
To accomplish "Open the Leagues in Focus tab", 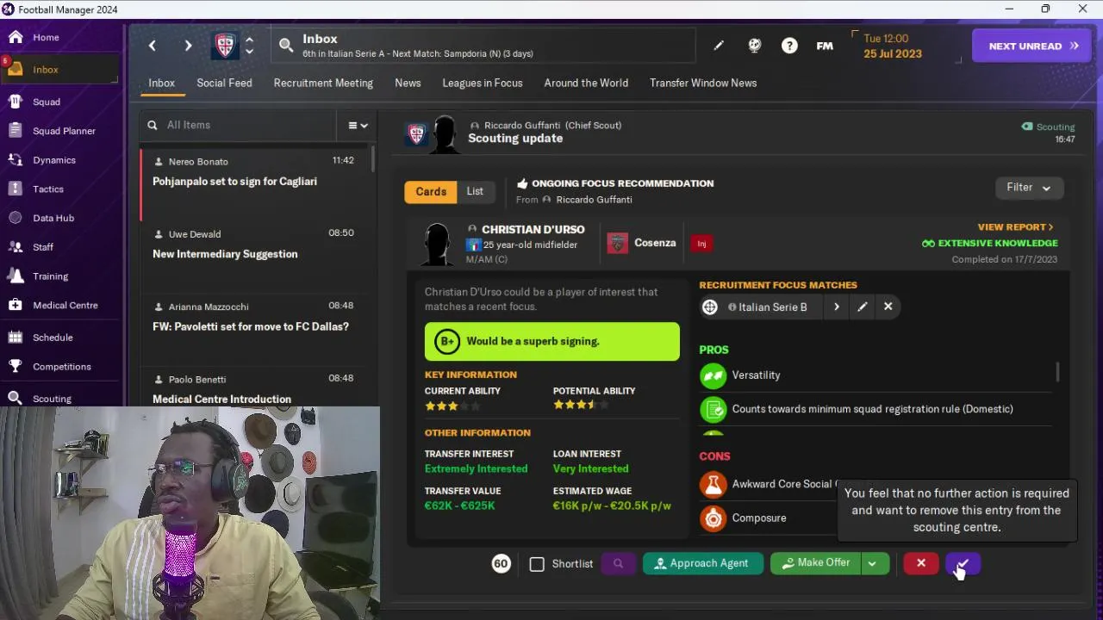I will 483,84.
